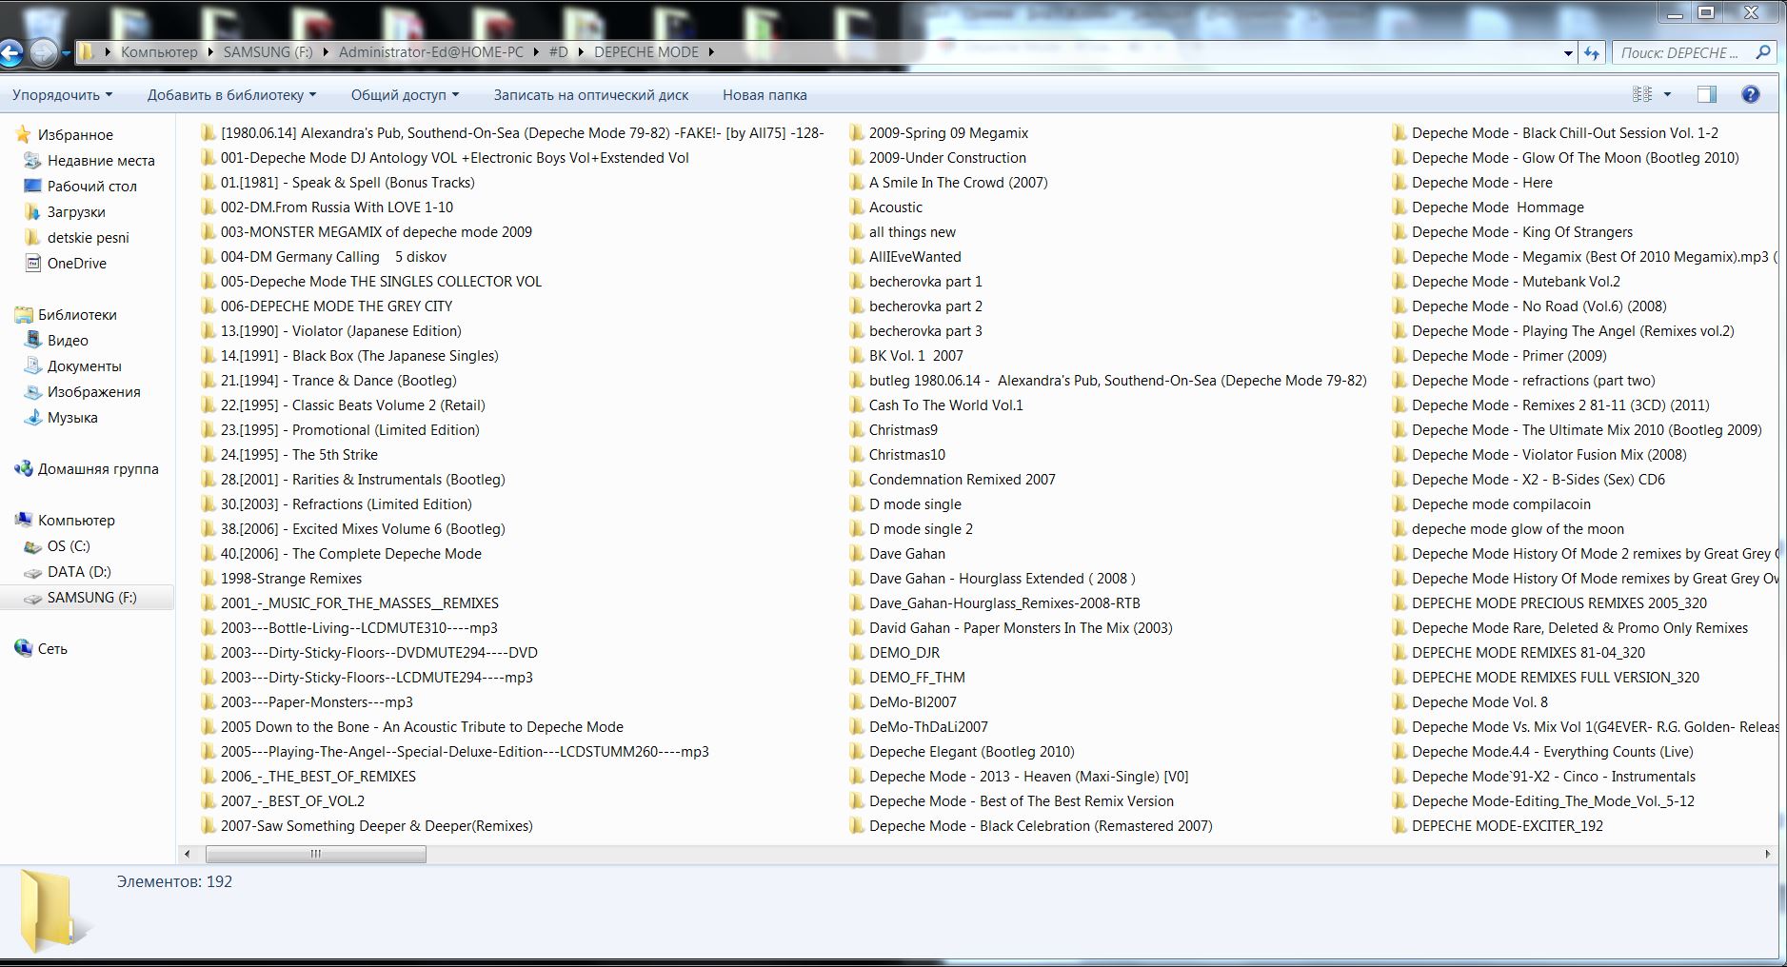This screenshot has width=1787, height=967.
Task: Expand the arrow after DEPECHE MODE breadcrumb
Action: click(710, 52)
